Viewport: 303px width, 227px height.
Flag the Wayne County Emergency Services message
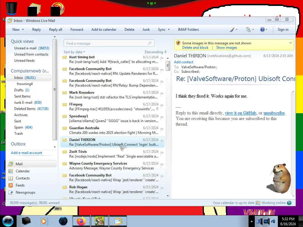point(162,165)
